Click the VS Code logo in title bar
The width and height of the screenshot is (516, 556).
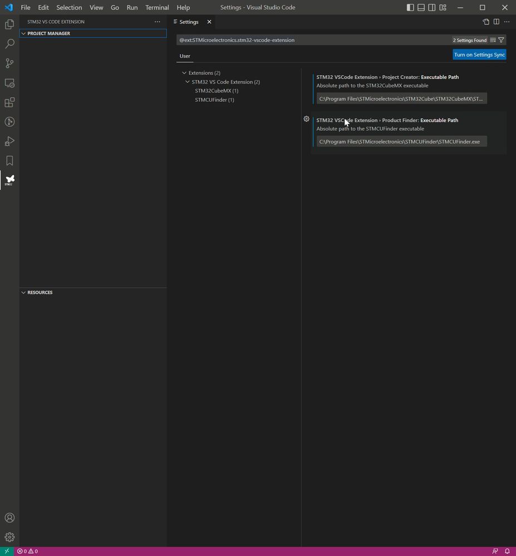(x=9, y=7)
